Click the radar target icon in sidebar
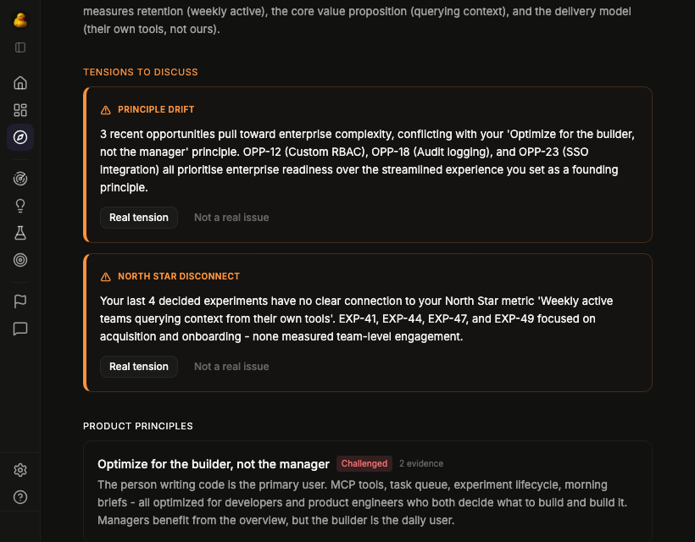The image size is (695, 542). (x=19, y=178)
